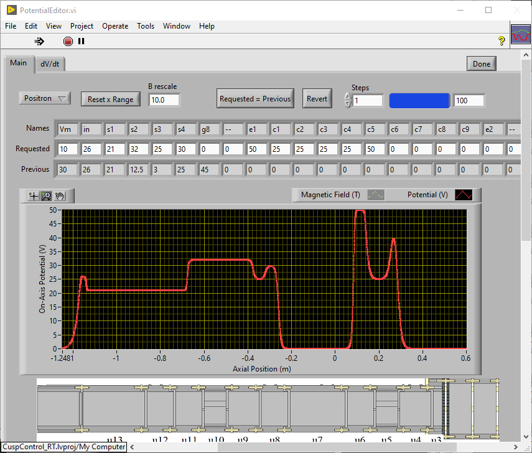Click the Reset x Range button
The height and width of the screenshot is (453, 532).
pos(110,100)
